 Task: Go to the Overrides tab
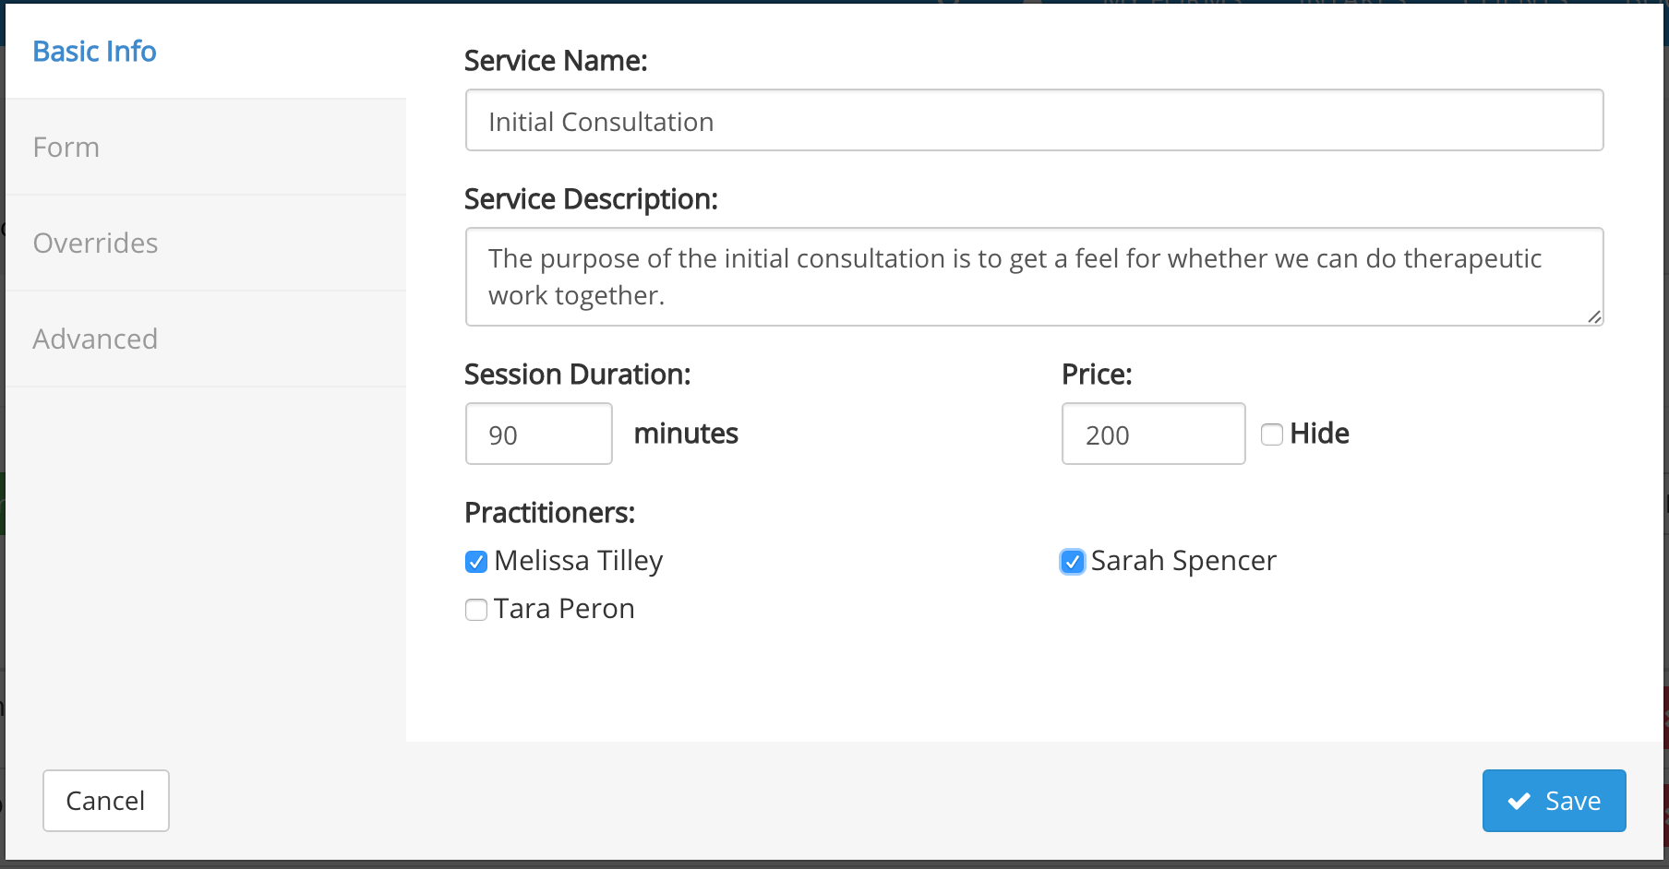click(95, 244)
